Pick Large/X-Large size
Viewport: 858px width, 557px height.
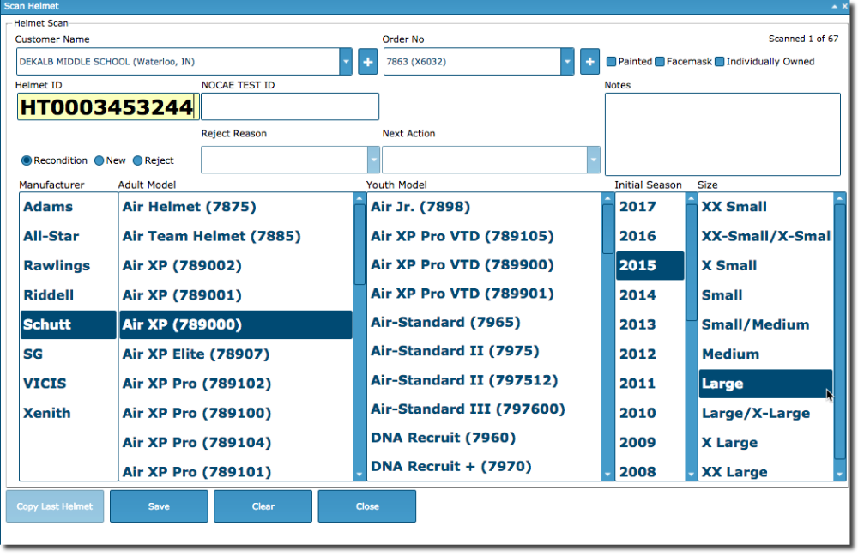point(766,413)
